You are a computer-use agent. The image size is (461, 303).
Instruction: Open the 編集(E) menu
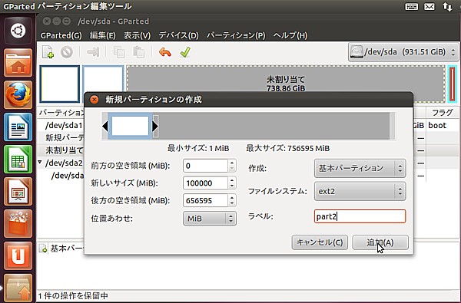pos(103,35)
